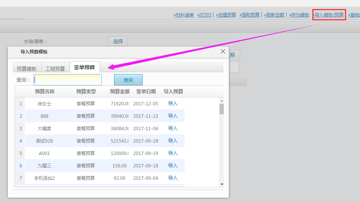The width and height of the screenshot is (360, 202).
Task: Click the 36084.00 amount cell
Action: [x=119, y=129]
